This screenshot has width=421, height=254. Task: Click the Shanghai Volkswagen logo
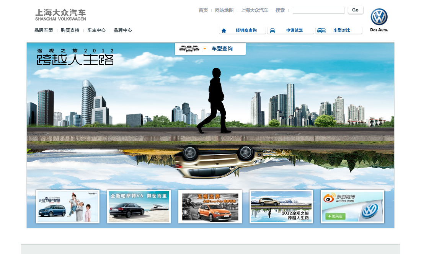tap(61, 15)
